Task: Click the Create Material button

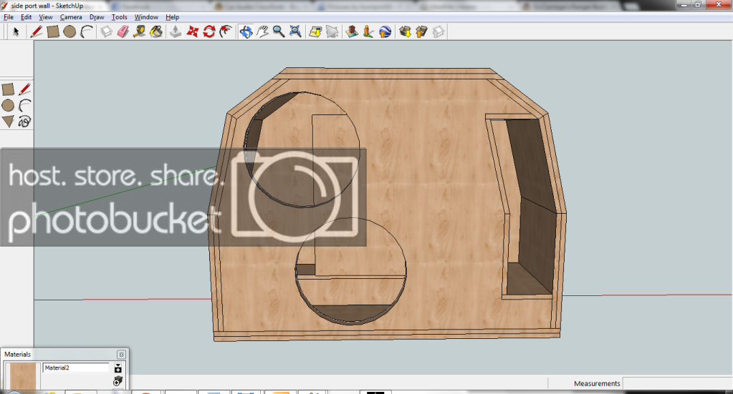Action: [x=118, y=381]
